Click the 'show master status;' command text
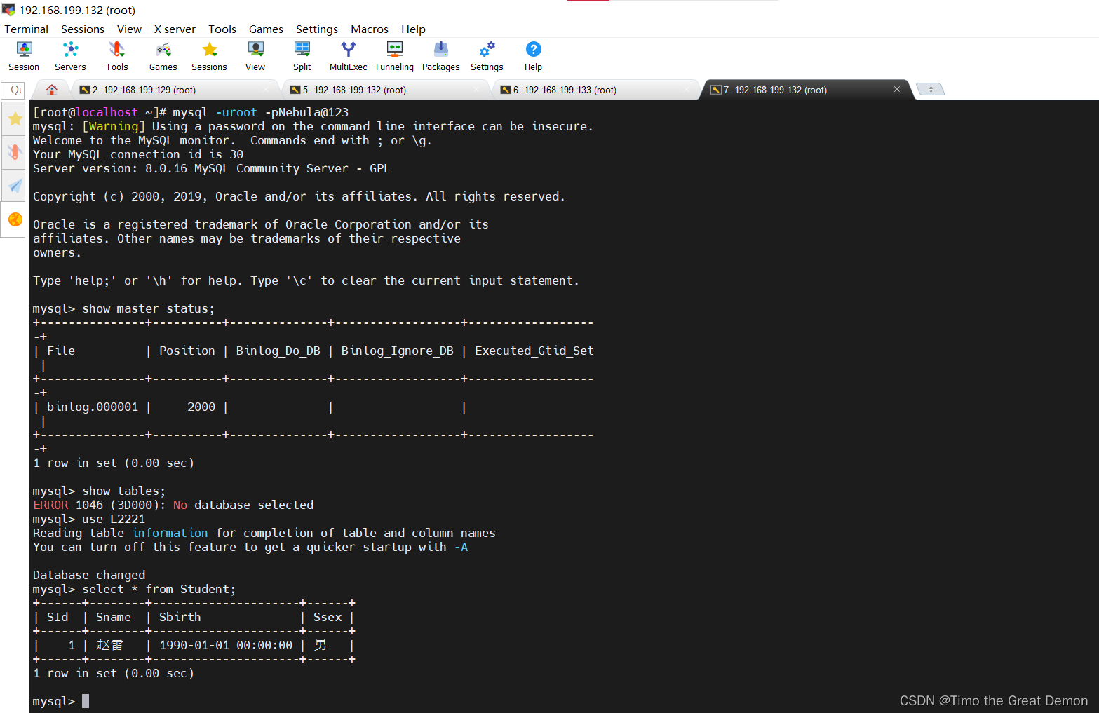 [x=149, y=308]
